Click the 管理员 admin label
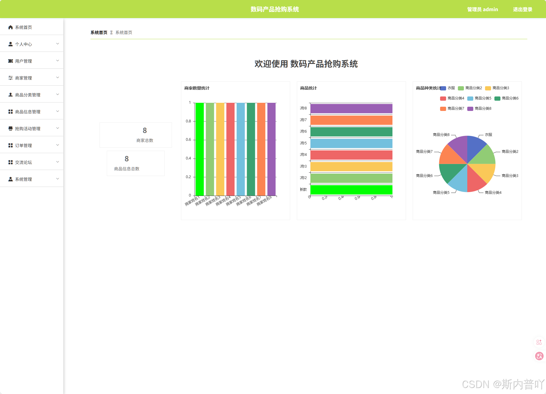This screenshot has width=546, height=394. tap(482, 9)
